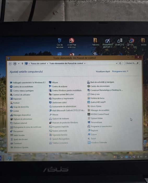The height and width of the screenshot is (183, 148).
Task: Launch PhotoPRINT EDITOR 11 shortcut
Action: click(108, 43)
